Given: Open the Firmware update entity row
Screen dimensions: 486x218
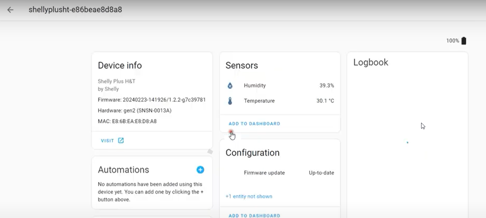Looking at the screenshot, I should pyautogui.click(x=264, y=173).
